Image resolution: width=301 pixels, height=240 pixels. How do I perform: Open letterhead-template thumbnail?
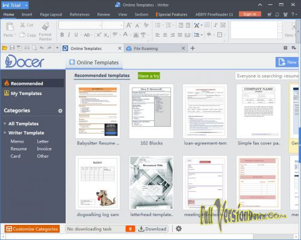pos(151,182)
